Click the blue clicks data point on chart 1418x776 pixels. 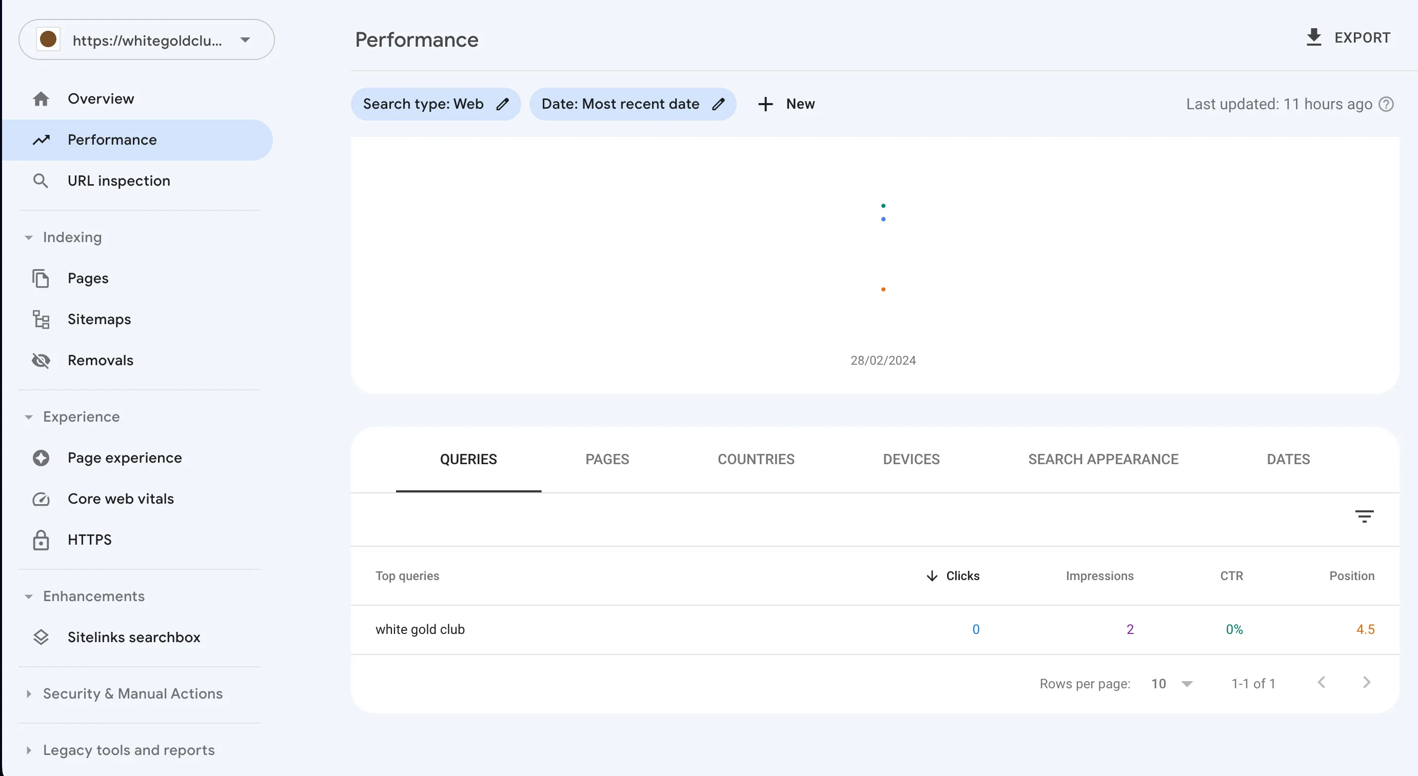[883, 219]
